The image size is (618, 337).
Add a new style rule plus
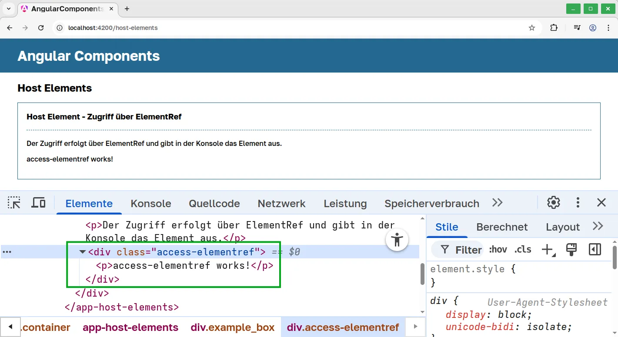click(x=548, y=249)
